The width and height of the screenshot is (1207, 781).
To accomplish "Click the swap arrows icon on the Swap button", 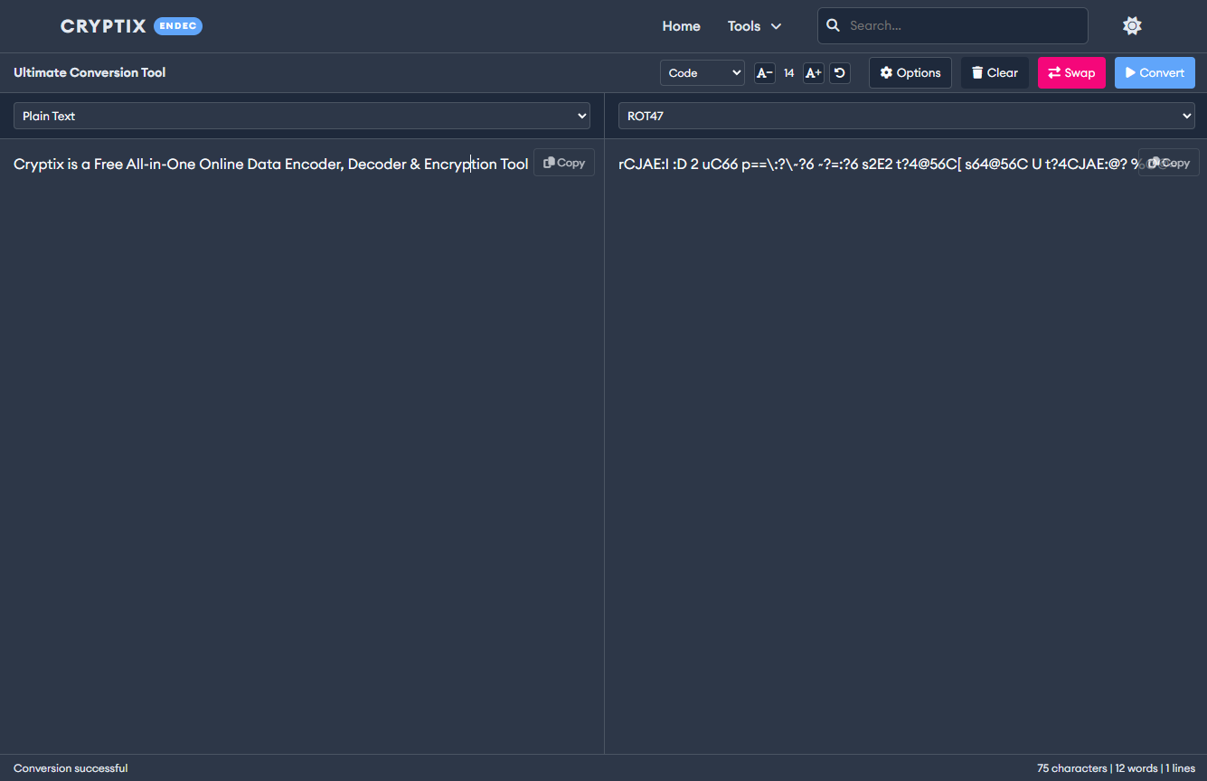I will pos(1055,72).
